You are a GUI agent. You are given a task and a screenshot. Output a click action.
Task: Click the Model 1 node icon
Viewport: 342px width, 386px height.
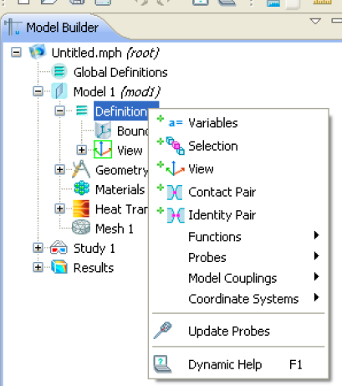pos(59,91)
